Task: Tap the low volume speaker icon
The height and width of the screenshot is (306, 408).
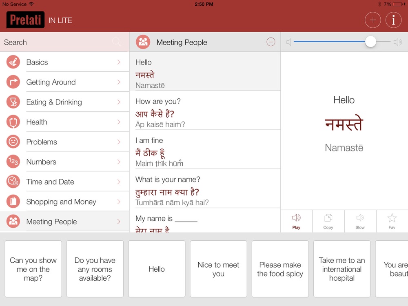Action: click(x=288, y=42)
